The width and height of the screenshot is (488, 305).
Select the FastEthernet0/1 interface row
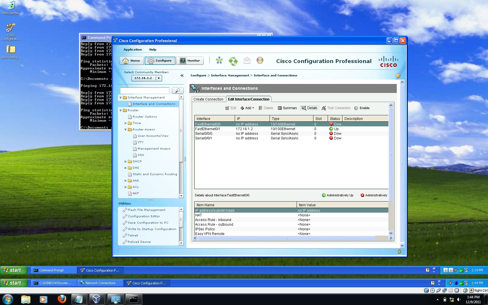[x=291, y=129]
